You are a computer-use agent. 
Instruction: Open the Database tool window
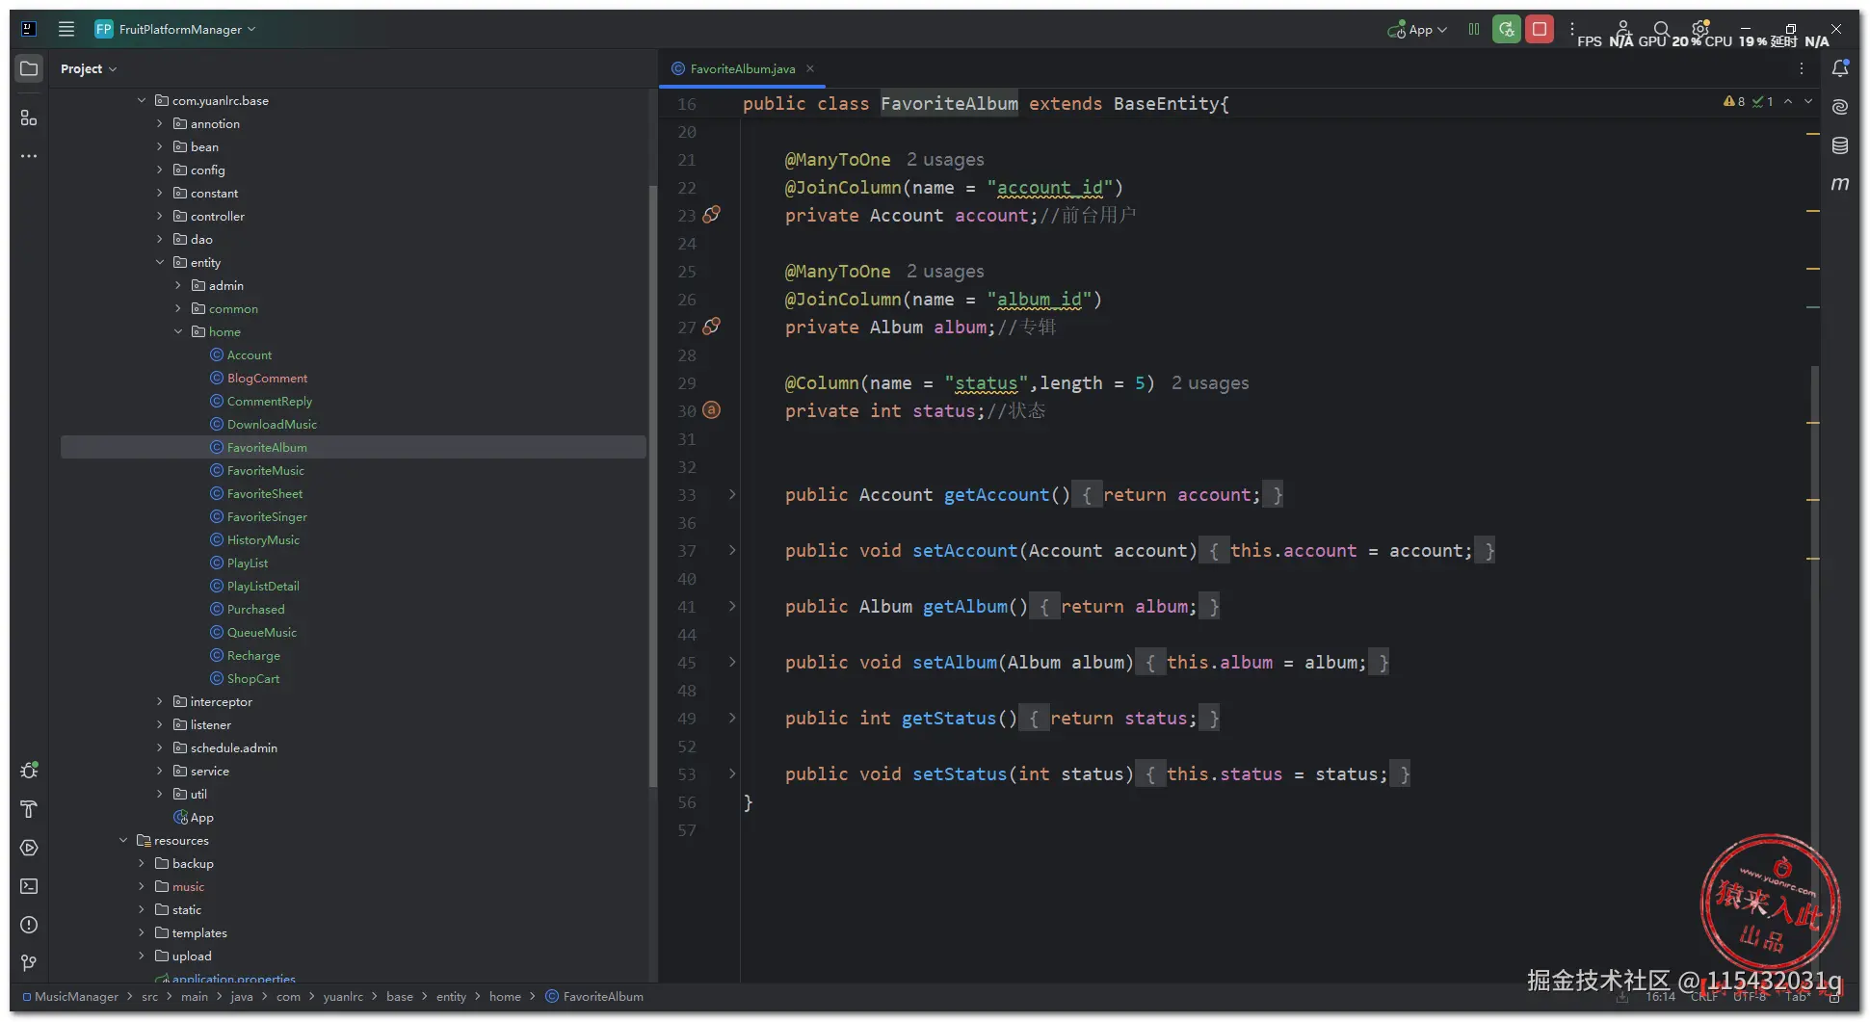[1840, 145]
